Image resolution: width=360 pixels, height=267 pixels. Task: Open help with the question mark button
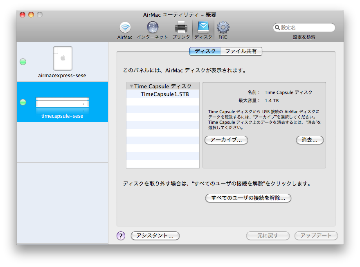tap(121, 236)
